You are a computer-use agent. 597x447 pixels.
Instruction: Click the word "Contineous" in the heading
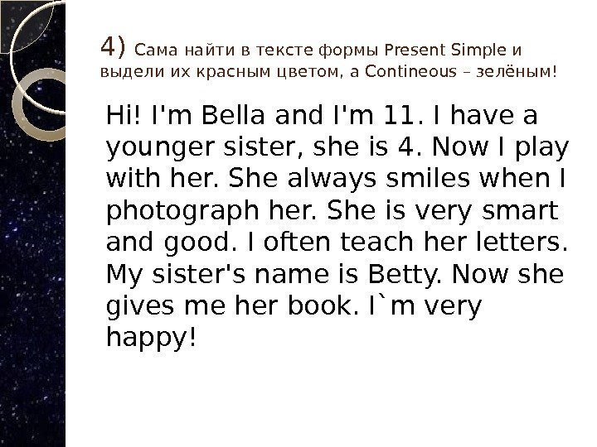click(415, 71)
